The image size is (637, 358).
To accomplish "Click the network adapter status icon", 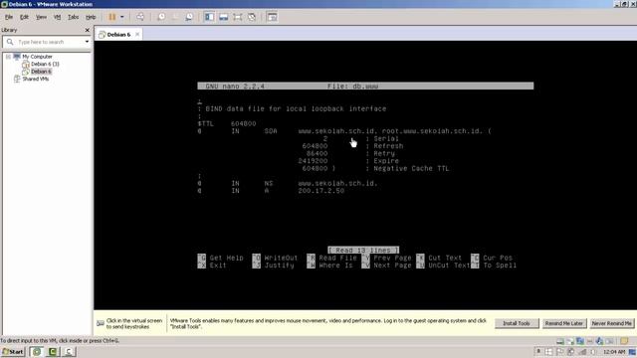I will click(580, 341).
